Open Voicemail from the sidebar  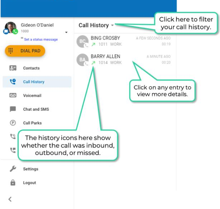click(x=37, y=95)
